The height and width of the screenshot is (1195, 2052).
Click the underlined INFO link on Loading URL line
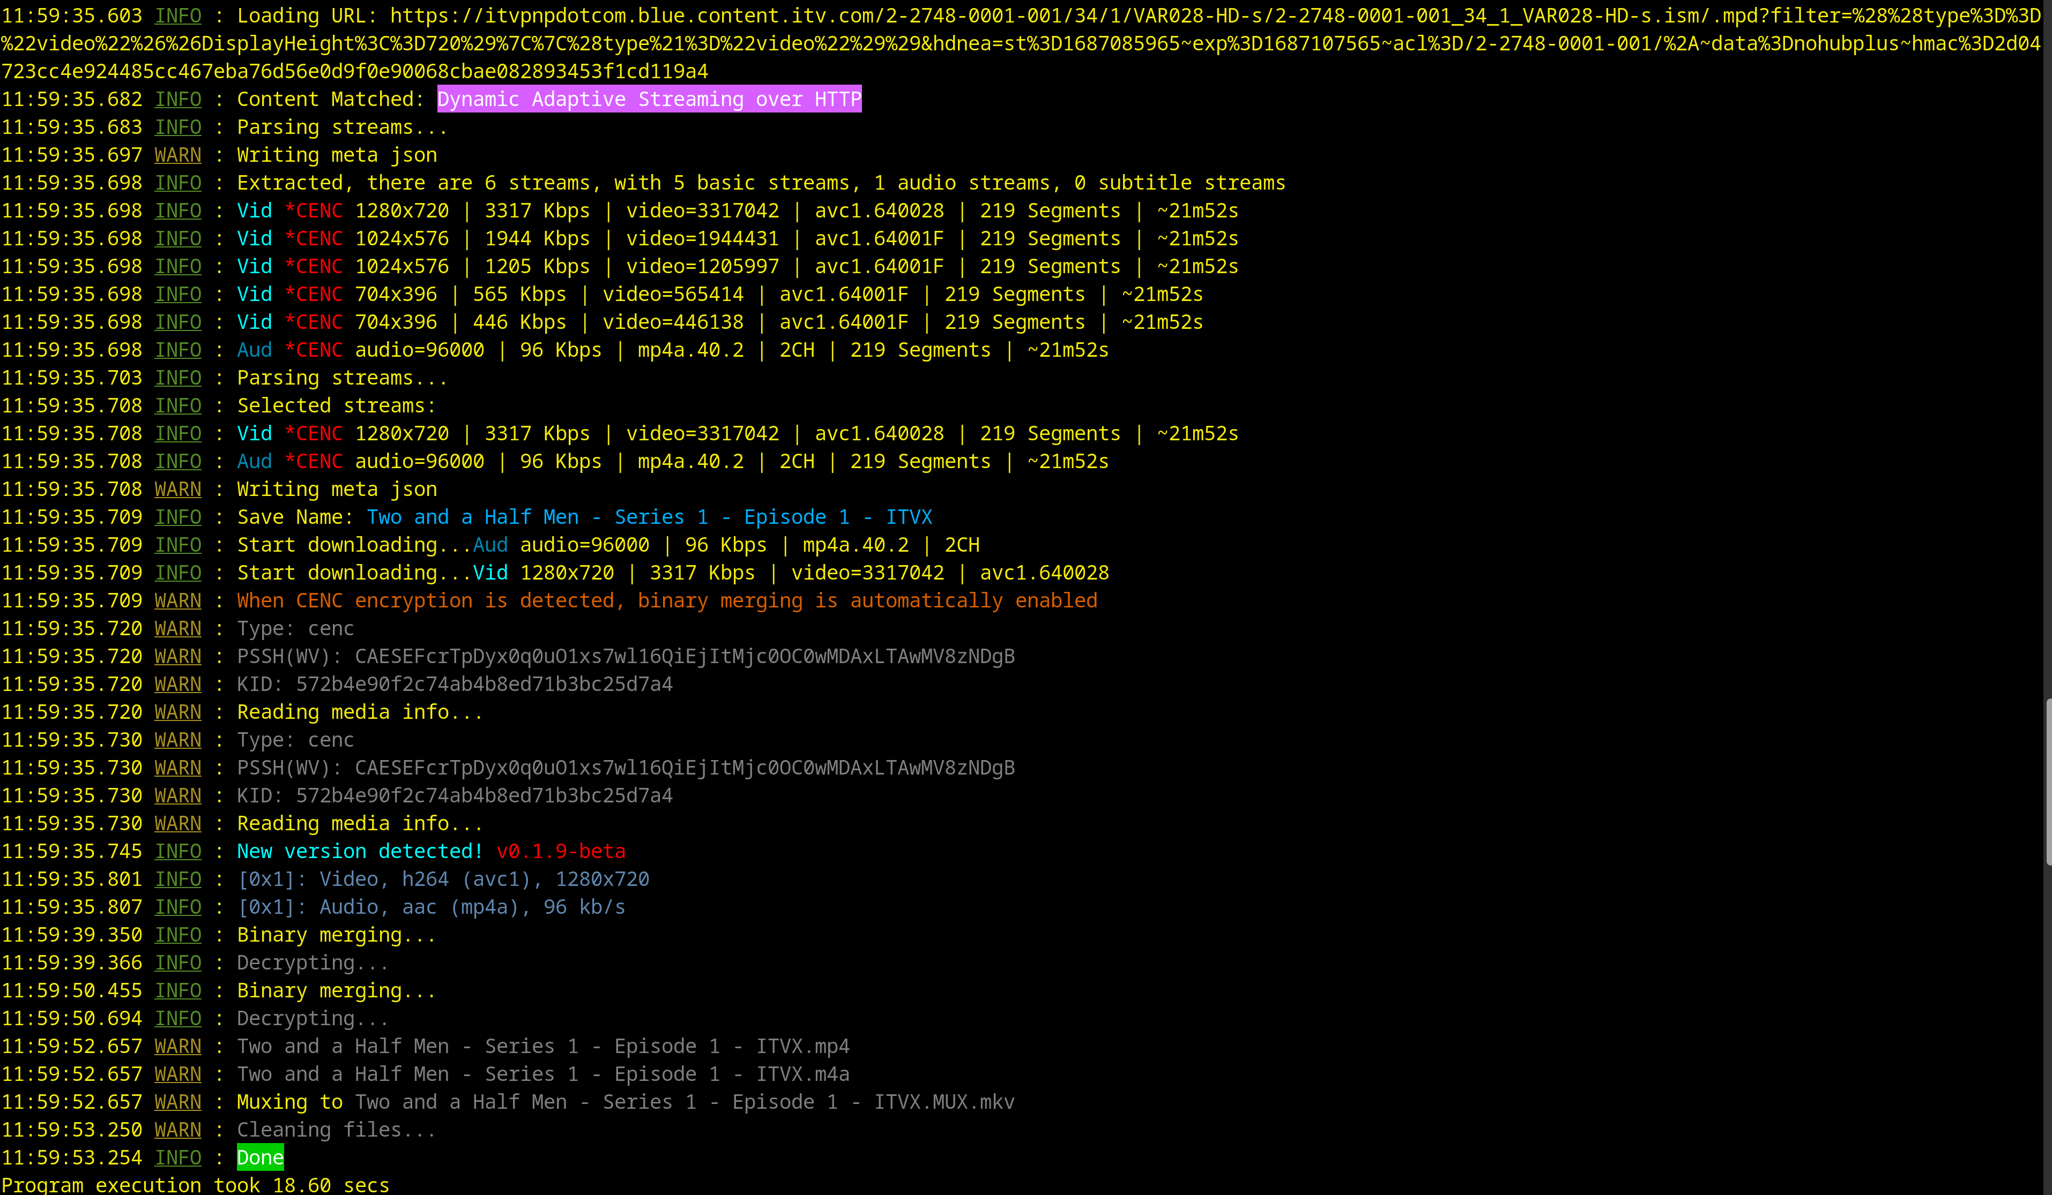pos(177,16)
